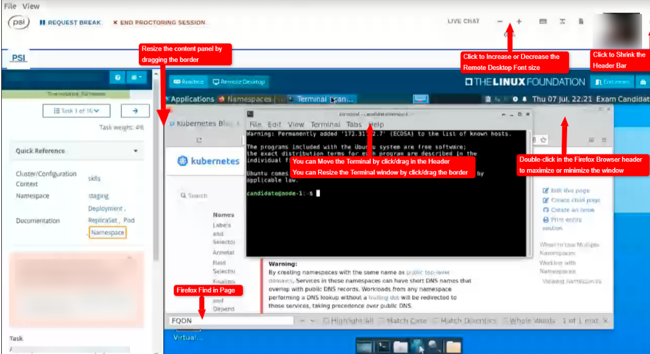The height and width of the screenshot is (354, 650).
Task: Select the Terminal window button in the panel
Action: [x=322, y=99]
